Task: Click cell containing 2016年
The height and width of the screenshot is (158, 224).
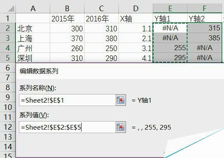Action: pyautogui.click(x=101, y=18)
